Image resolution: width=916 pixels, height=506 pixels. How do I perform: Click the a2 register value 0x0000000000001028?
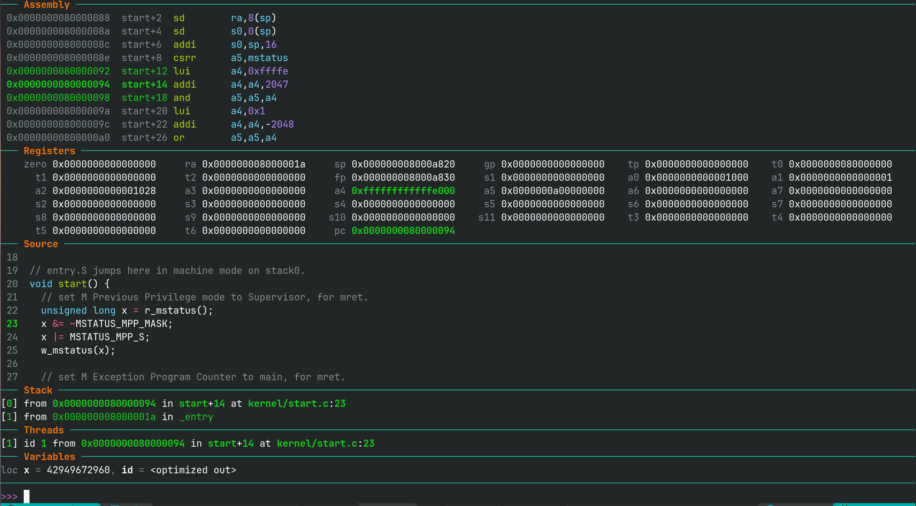[104, 191]
